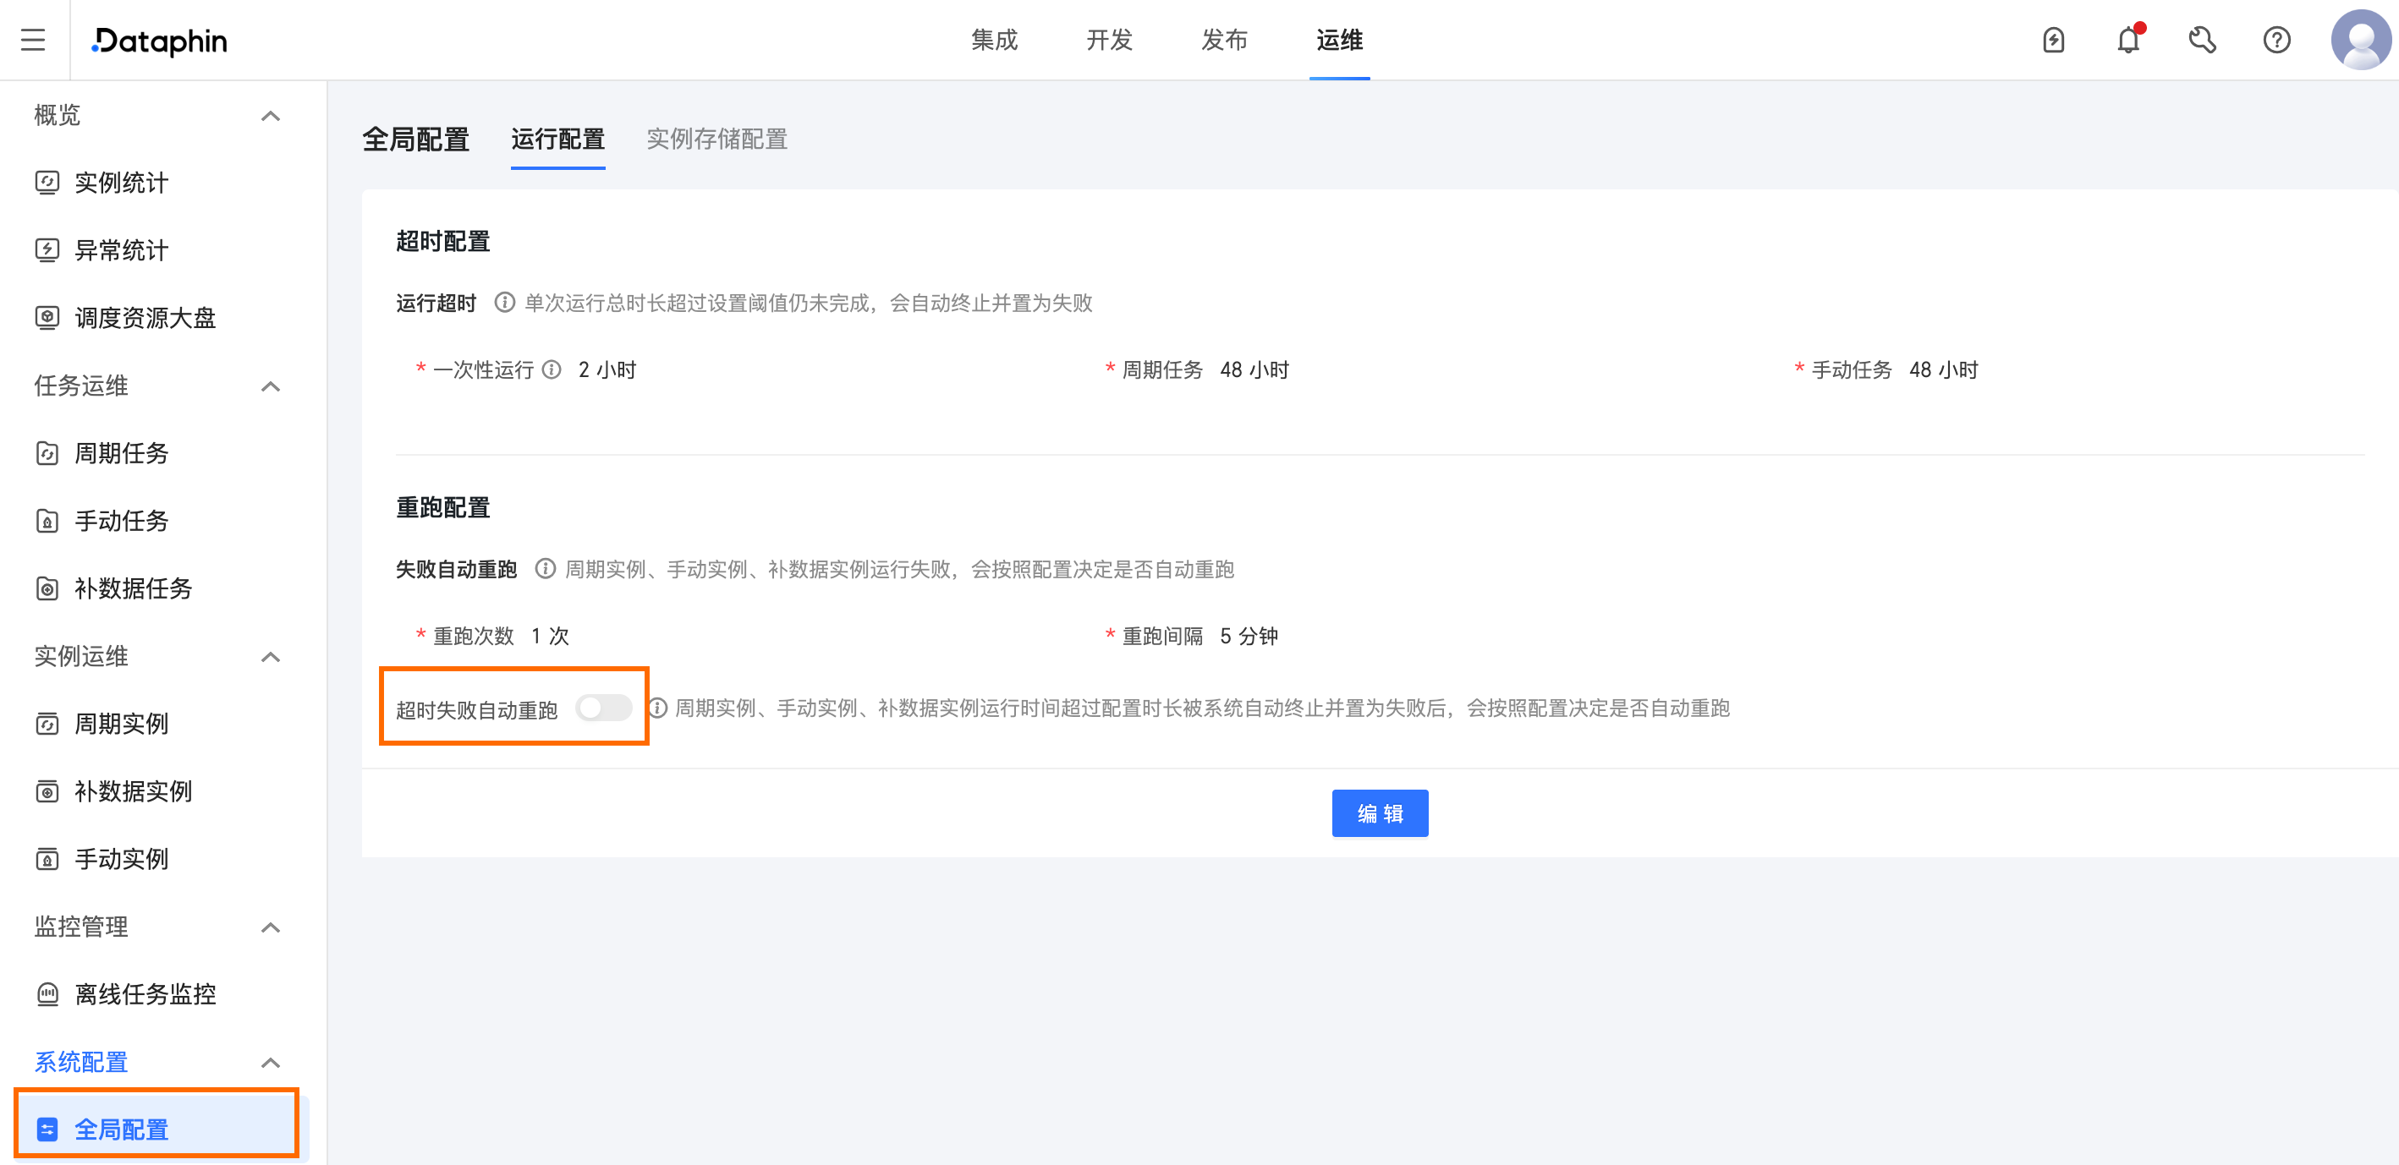
Task: Open the help question mark icon
Action: coord(2277,40)
